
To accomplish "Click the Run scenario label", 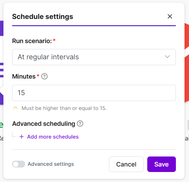I will [x=32, y=41].
